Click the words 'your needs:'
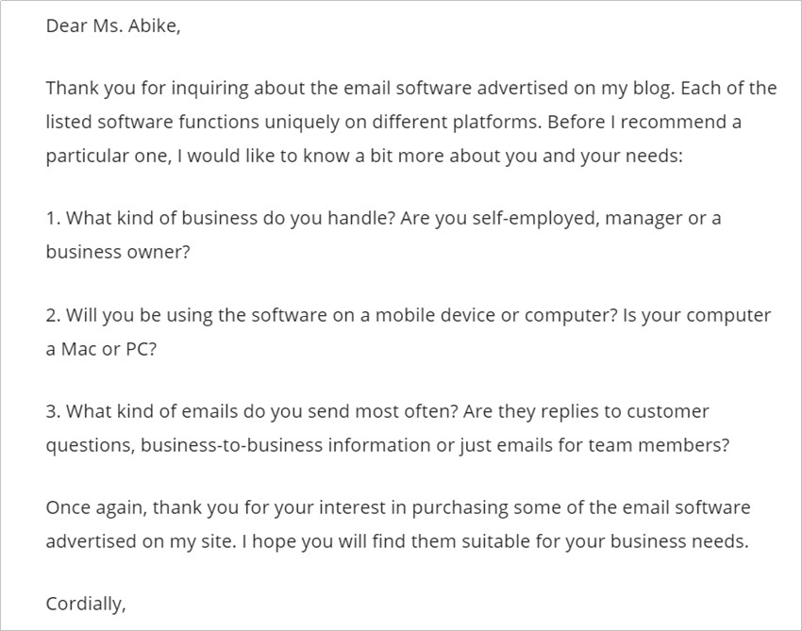 [x=631, y=157]
